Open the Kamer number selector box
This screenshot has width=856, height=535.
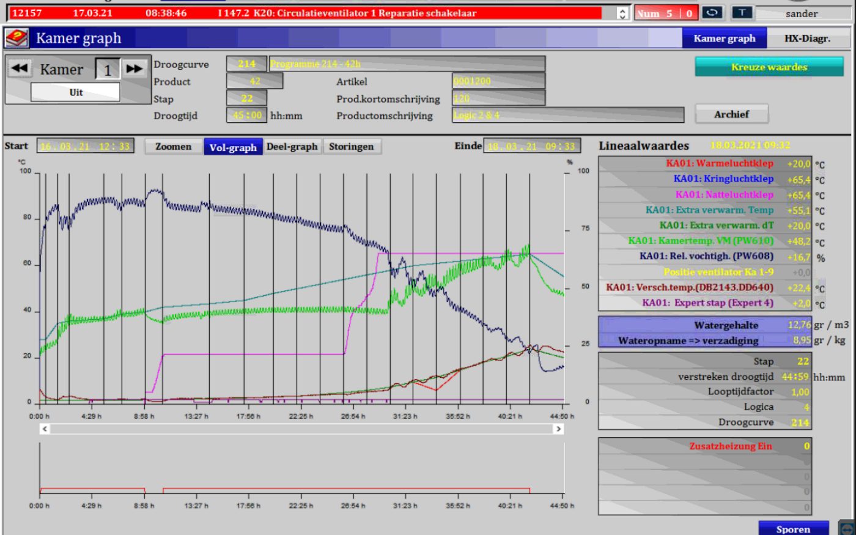(108, 70)
